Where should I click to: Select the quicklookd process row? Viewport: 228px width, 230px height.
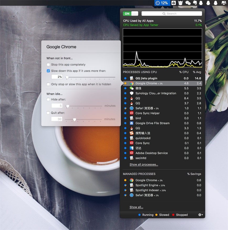tap(162, 138)
